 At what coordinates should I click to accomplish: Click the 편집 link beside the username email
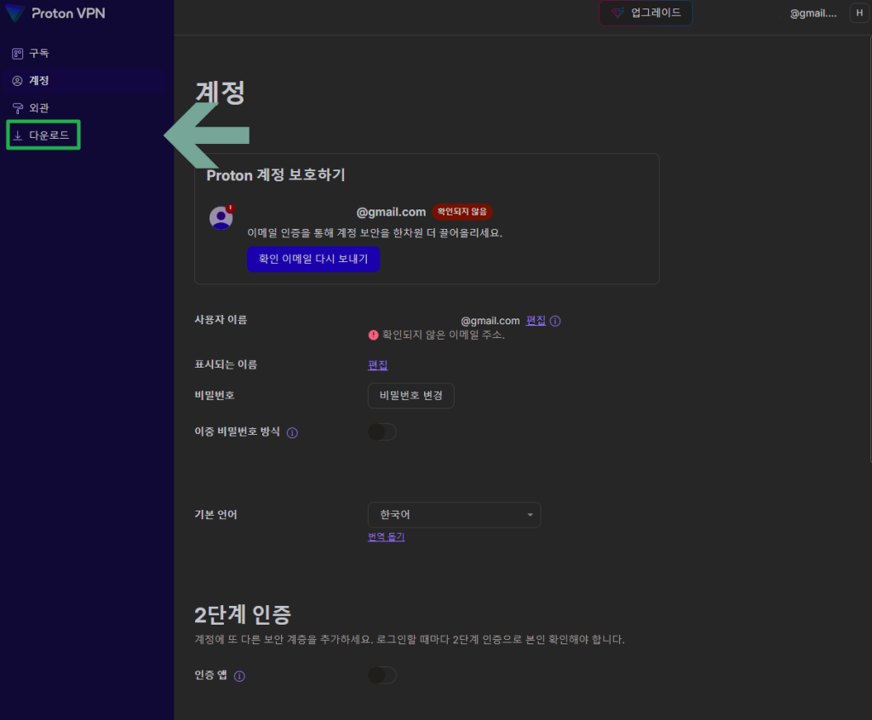pyautogui.click(x=536, y=321)
